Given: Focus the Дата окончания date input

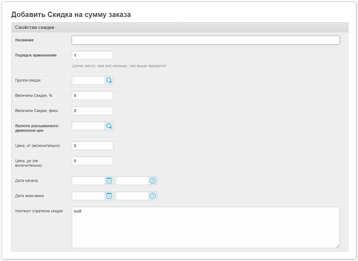Looking at the screenshot, I should (x=88, y=196).
